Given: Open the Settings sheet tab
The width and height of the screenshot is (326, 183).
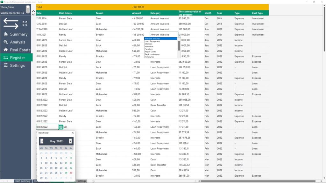Looking at the screenshot, I should click(x=81, y=181).
